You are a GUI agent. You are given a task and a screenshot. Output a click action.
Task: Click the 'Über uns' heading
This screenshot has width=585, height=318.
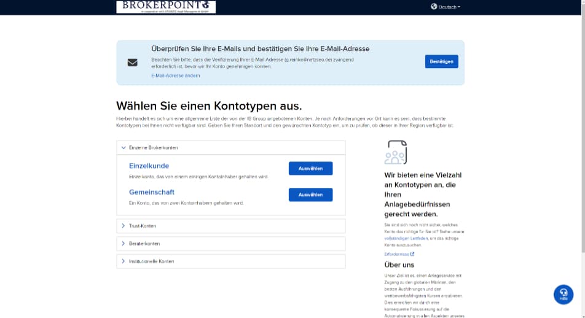click(399, 265)
